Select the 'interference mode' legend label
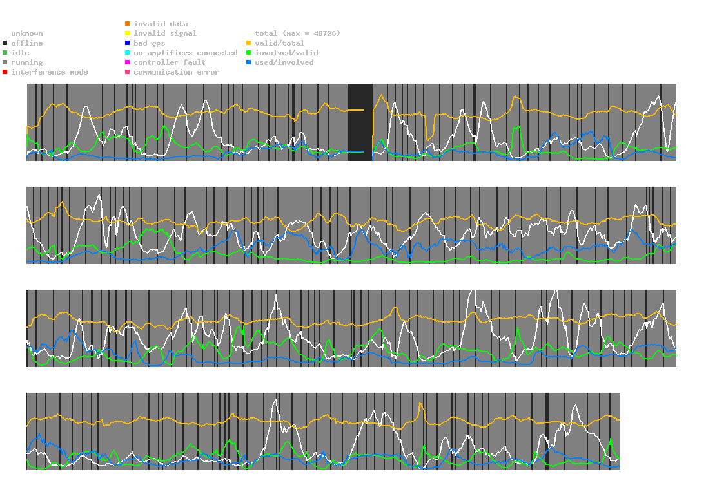This screenshot has height=492, width=706. pyautogui.click(x=50, y=72)
